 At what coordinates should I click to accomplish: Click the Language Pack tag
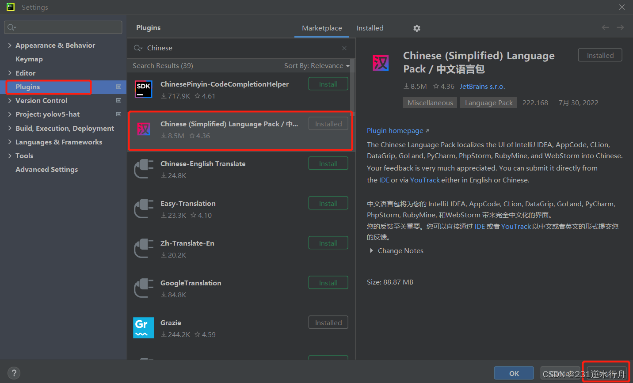click(x=488, y=103)
